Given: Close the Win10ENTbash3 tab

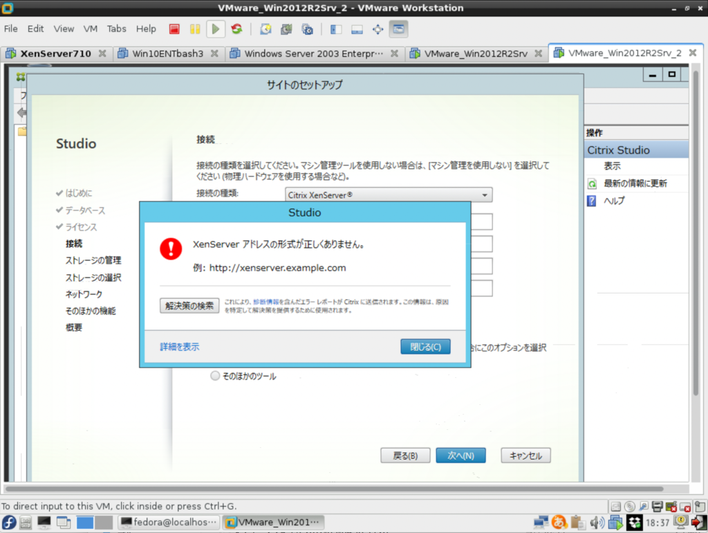Looking at the screenshot, I should 214,53.
